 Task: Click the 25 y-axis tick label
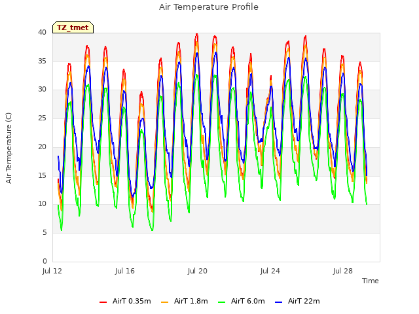click(x=42, y=118)
